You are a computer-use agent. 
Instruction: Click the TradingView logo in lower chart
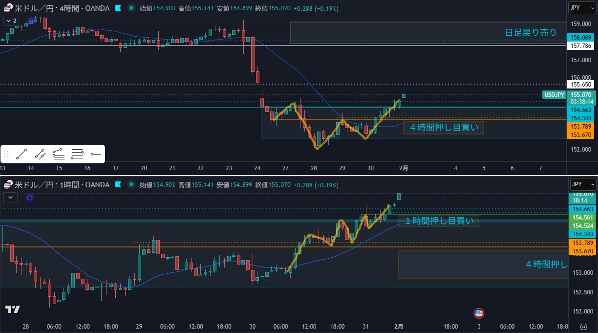(x=12, y=309)
